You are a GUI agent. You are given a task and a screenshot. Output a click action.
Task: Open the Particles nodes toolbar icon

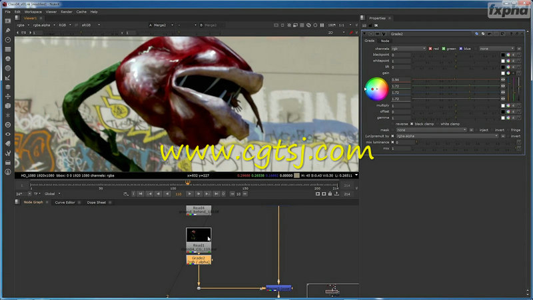[x=8, y=115]
